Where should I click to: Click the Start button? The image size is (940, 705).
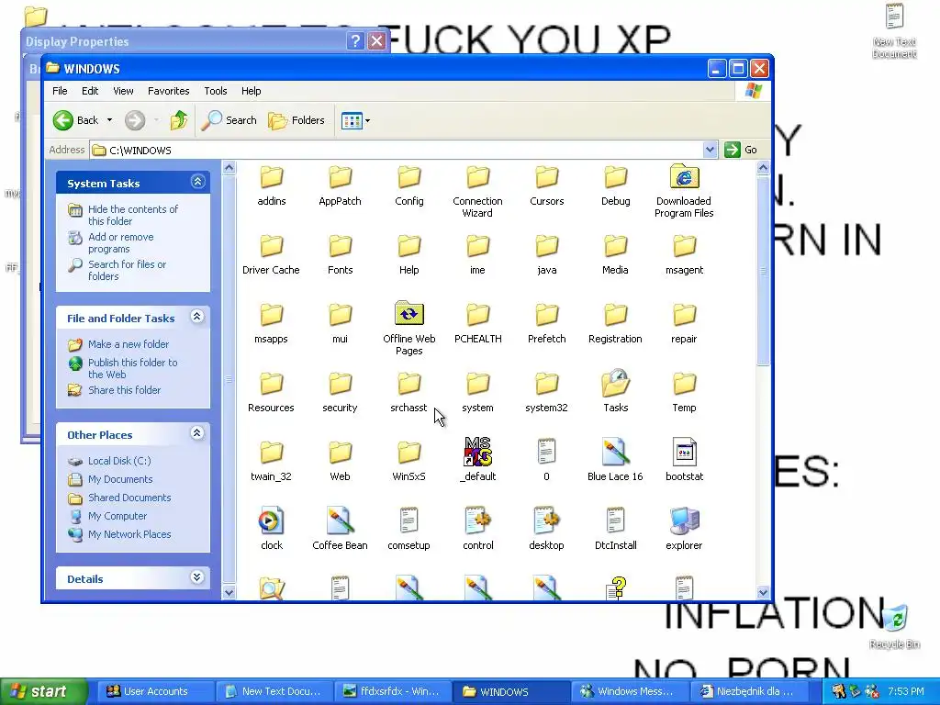pos(43,691)
